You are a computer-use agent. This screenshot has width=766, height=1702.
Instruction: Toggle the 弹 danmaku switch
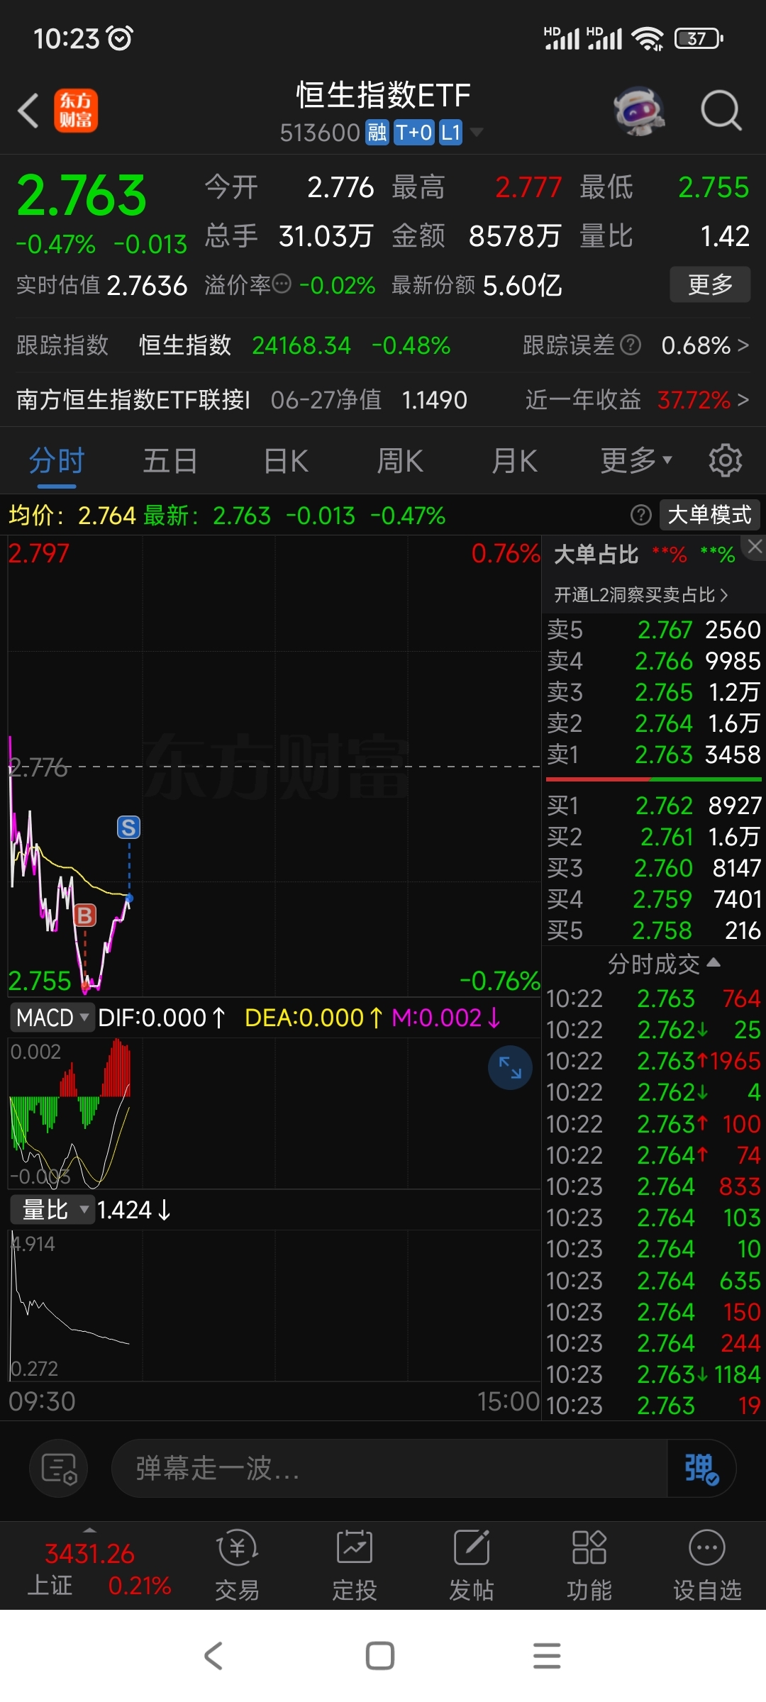tap(701, 1469)
